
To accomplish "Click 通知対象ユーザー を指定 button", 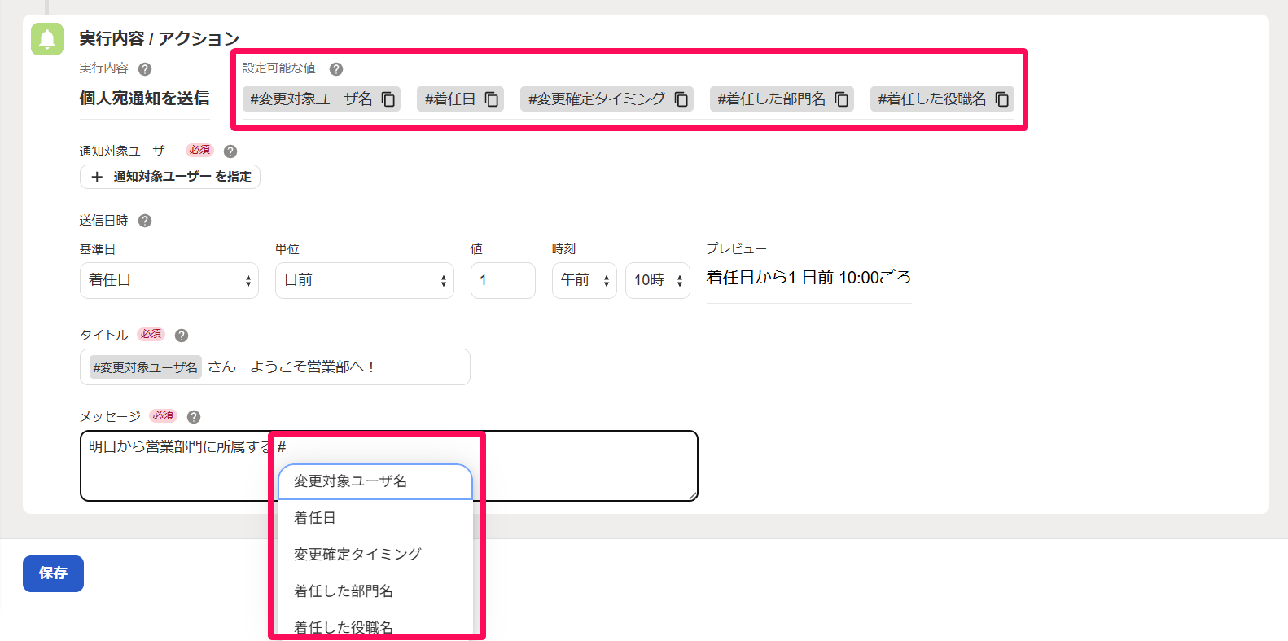I will 170,177.
